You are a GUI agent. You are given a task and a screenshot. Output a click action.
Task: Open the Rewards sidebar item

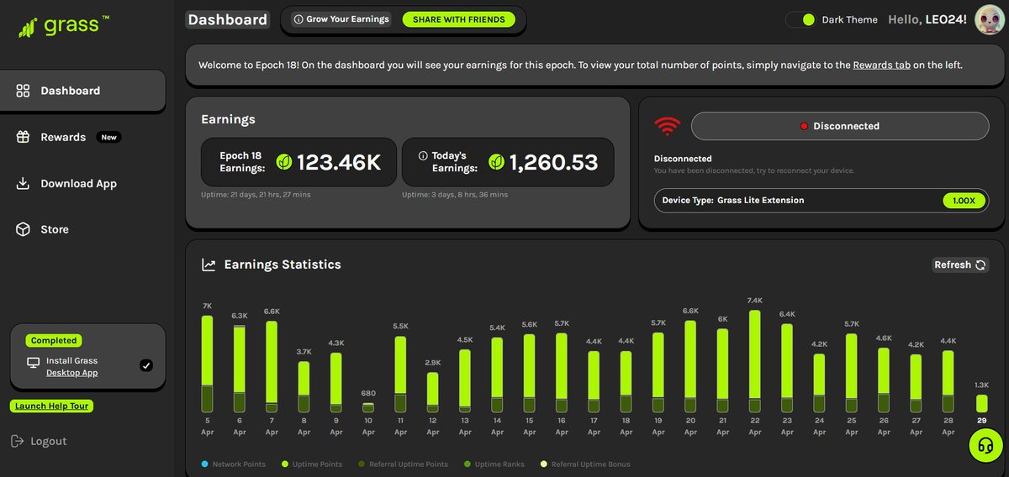click(x=63, y=137)
